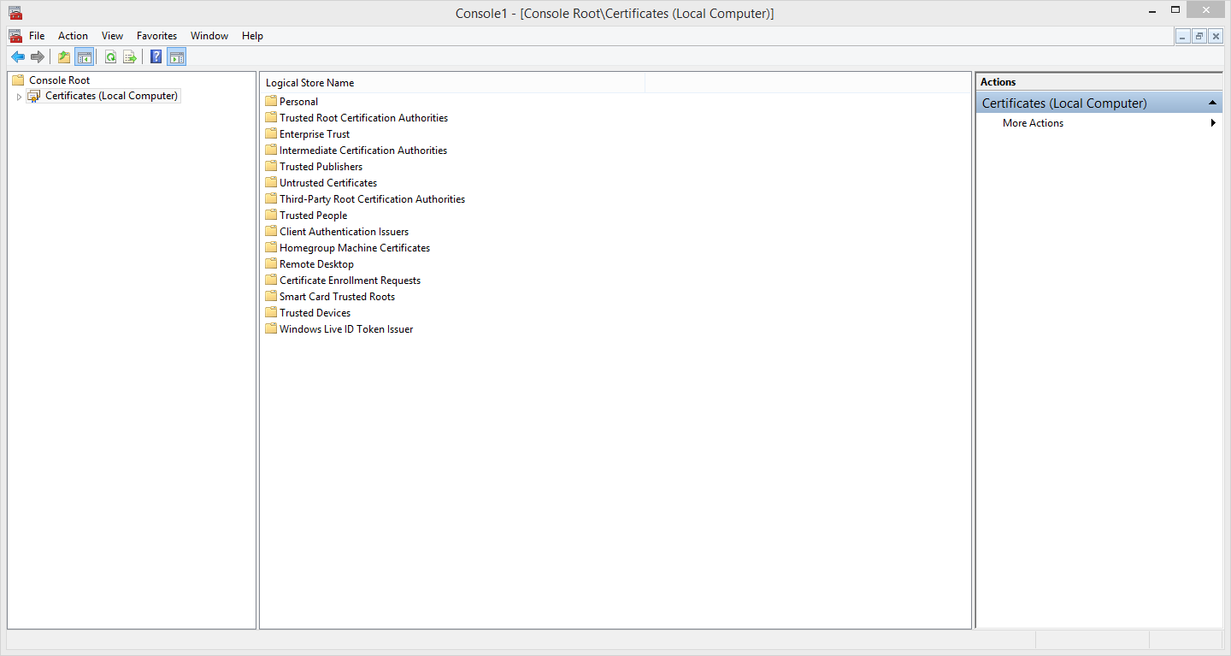
Task: Toggle the Show/Hide Action Pane button
Action: (177, 57)
